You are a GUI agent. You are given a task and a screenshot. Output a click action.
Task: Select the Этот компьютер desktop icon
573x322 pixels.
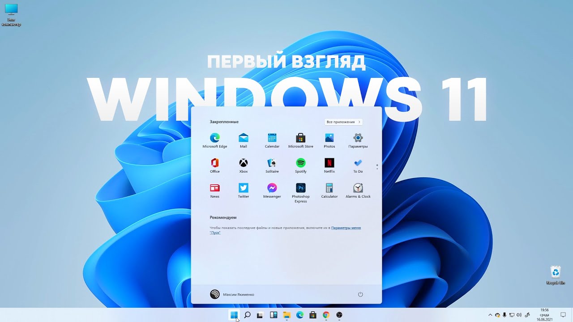(x=11, y=15)
